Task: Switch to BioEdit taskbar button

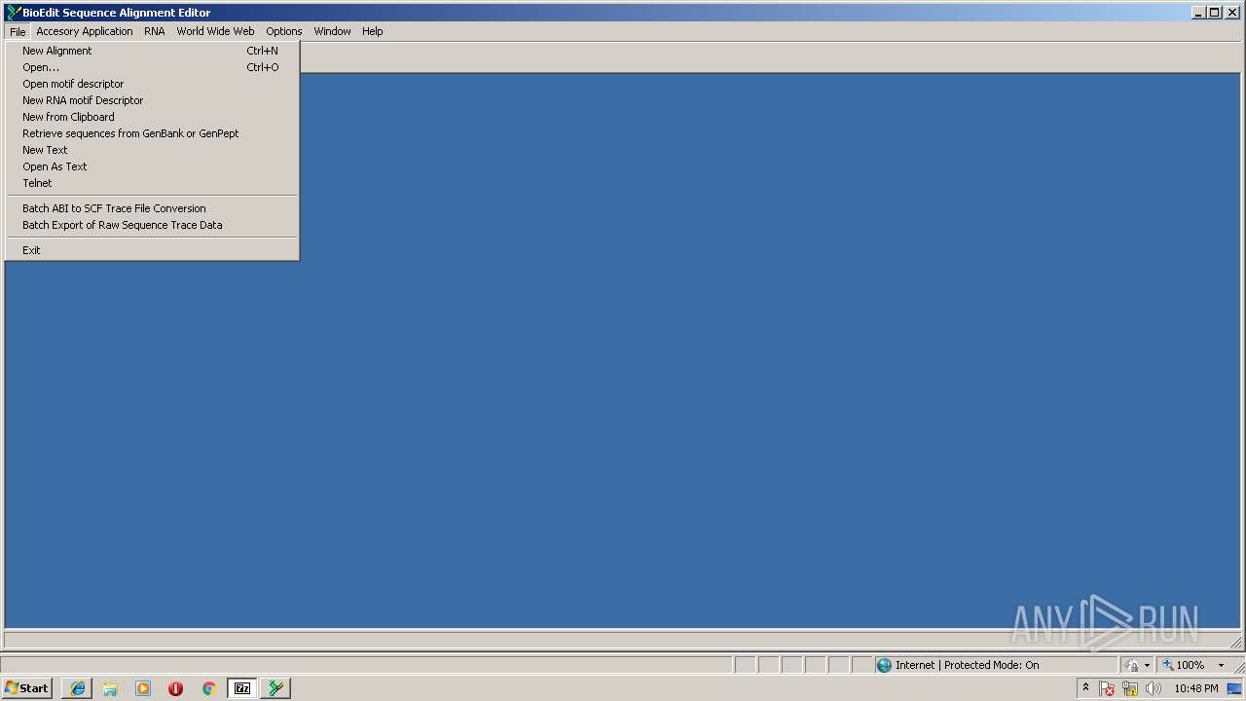Action: [275, 688]
